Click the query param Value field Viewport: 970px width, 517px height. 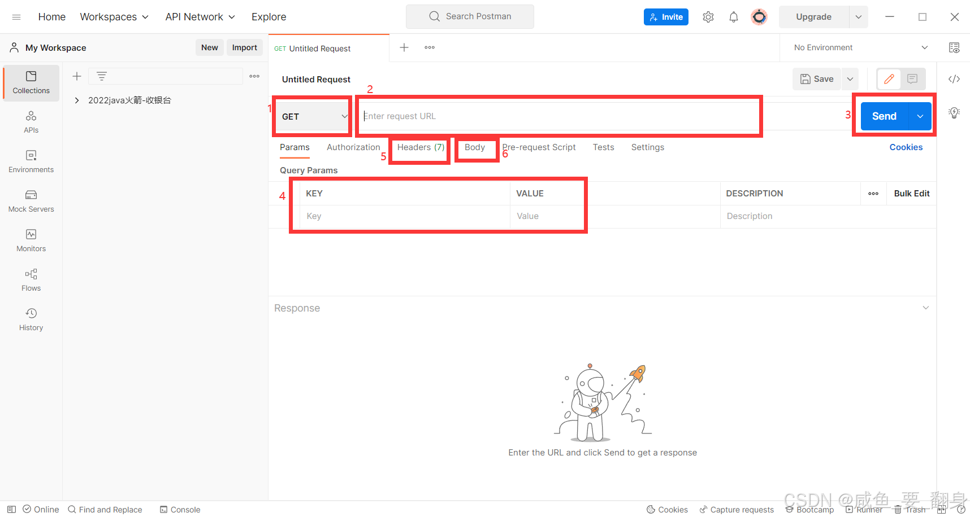[615, 216]
